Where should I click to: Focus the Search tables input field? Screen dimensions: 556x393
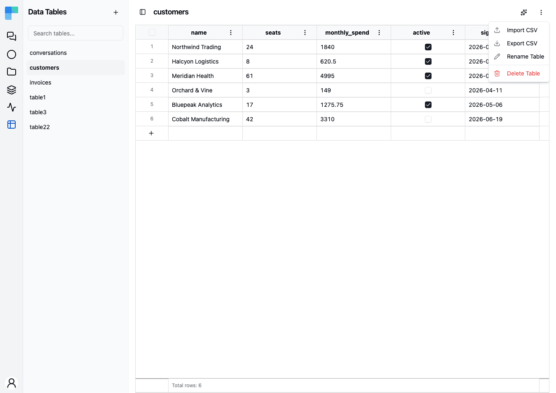tap(75, 33)
